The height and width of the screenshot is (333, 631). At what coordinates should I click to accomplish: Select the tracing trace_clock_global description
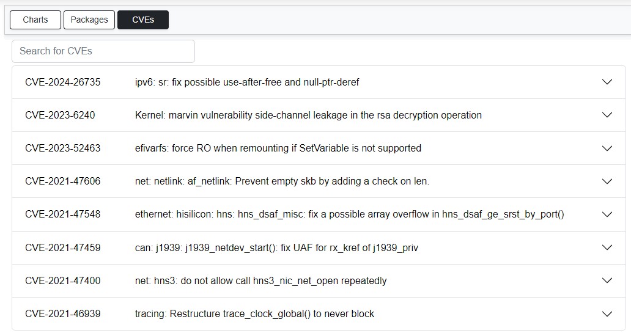pyautogui.click(x=254, y=313)
